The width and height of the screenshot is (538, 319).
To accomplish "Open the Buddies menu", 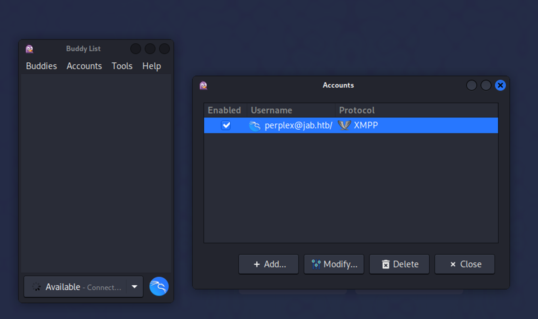I will coord(41,66).
